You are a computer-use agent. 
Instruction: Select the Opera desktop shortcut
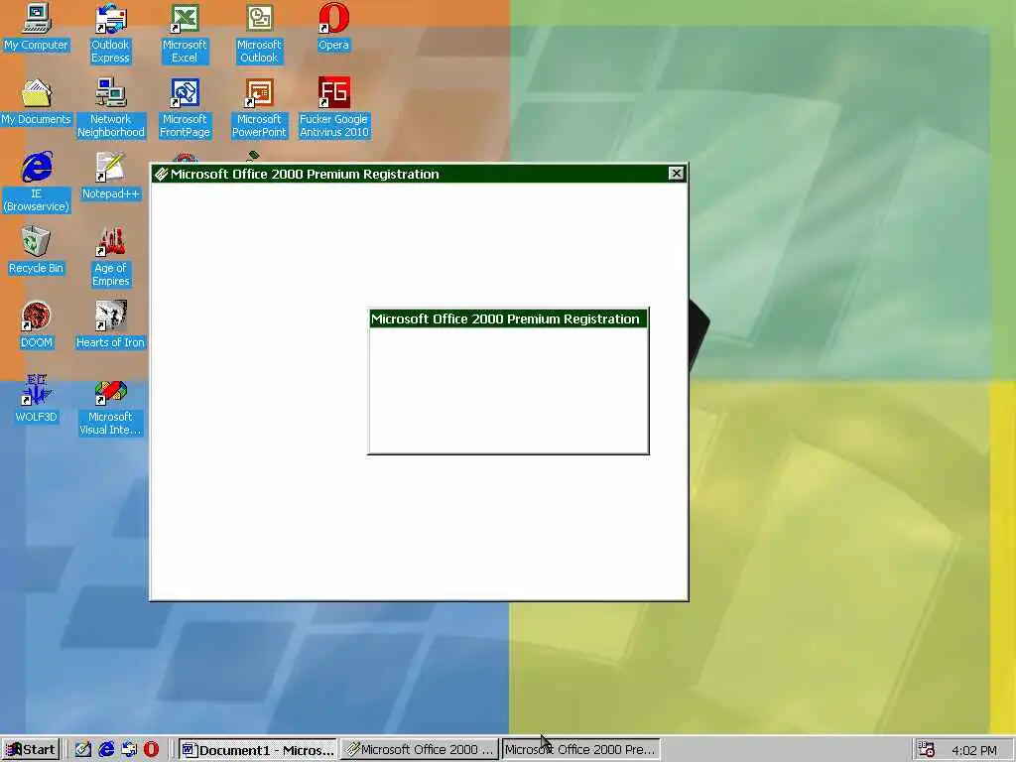pyautogui.click(x=333, y=27)
